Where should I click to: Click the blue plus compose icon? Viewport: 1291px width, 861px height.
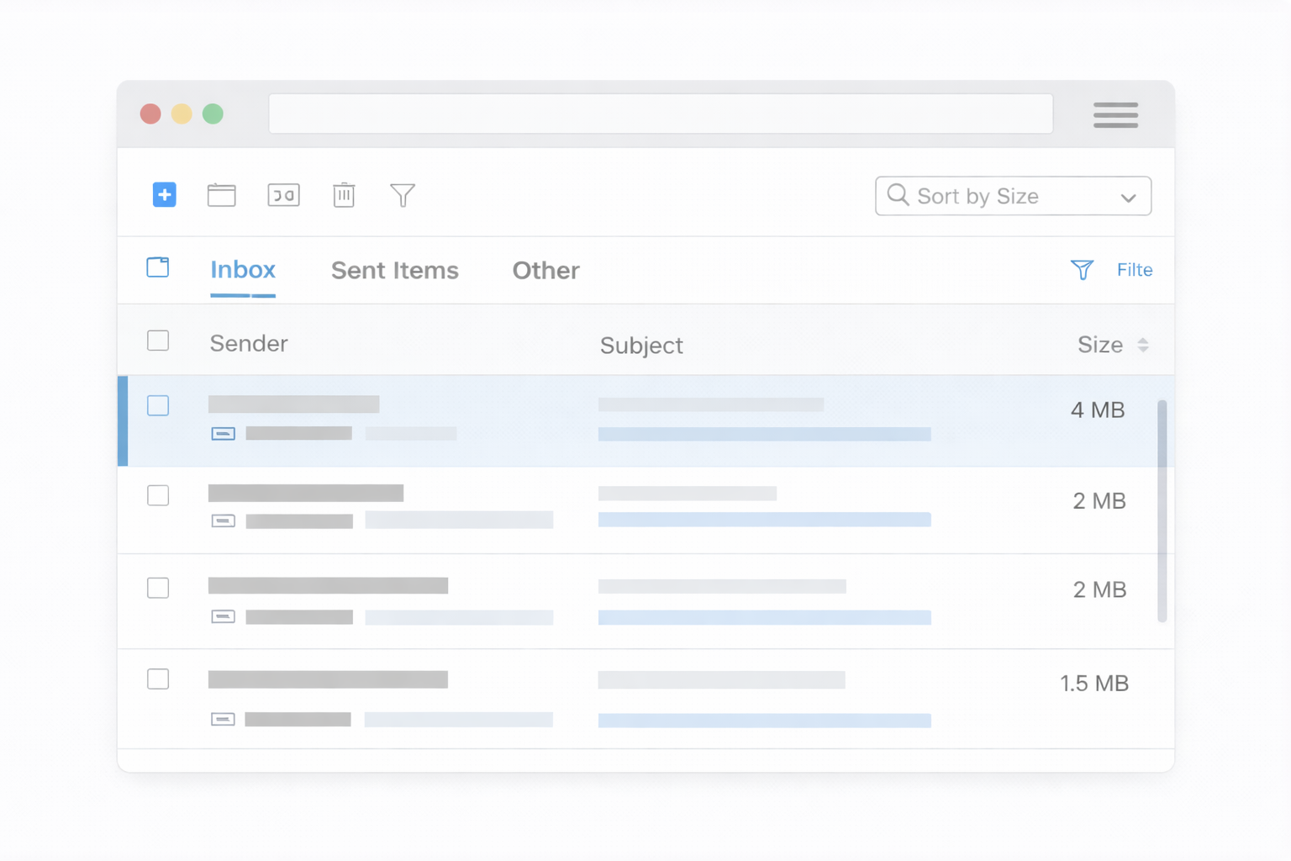pyautogui.click(x=164, y=195)
